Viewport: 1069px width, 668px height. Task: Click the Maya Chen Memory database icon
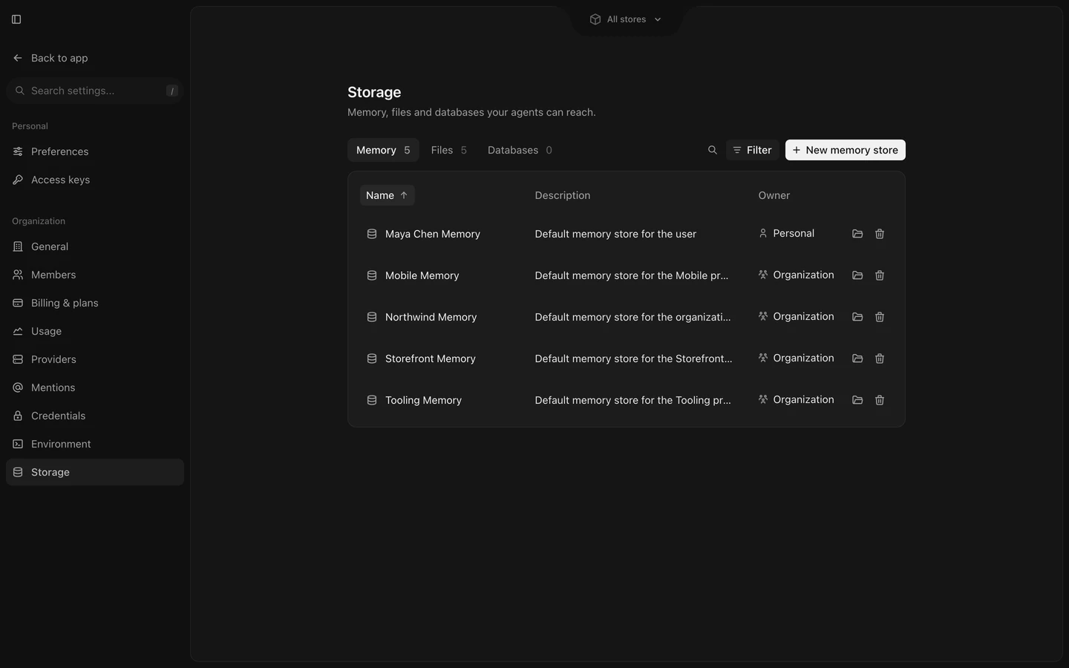pos(372,234)
